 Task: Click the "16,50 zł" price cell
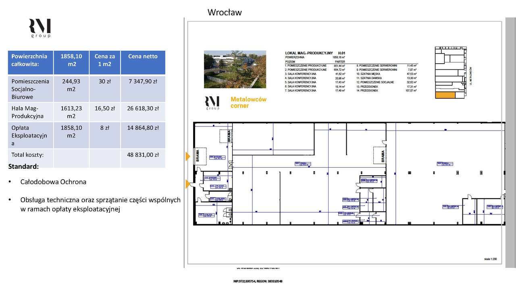coord(105,112)
